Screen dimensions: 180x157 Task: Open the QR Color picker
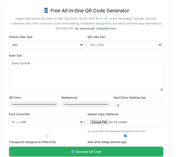(34, 104)
